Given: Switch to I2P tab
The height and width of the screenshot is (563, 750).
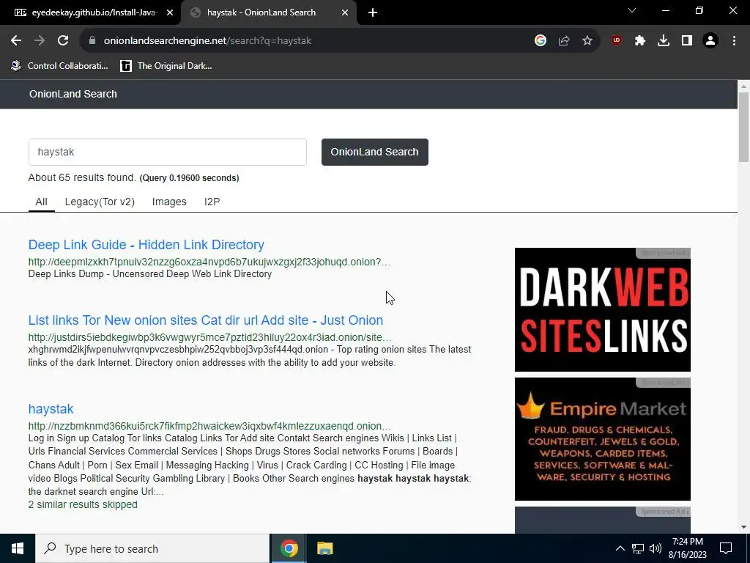Looking at the screenshot, I should (x=212, y=202).
